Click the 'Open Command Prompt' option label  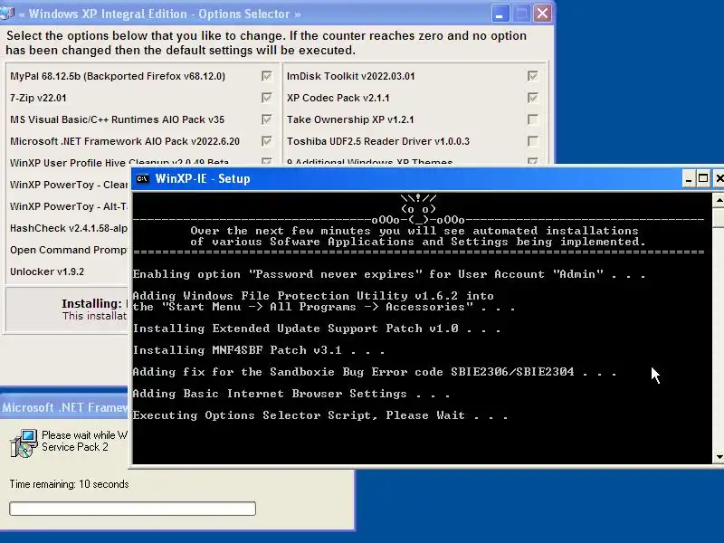point(69,250)
